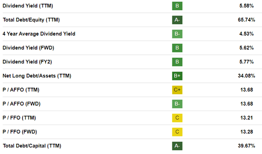Screen dimensions: 262x154
Task: Select the B+ badge for Net Long Debt/Assets
Action: pos(177,76)
